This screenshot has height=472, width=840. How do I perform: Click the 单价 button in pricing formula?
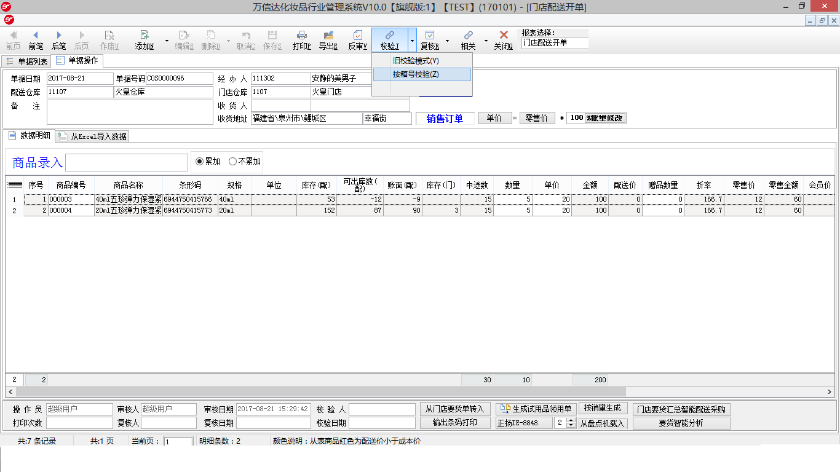pyautogui.click(x=495, y=118)
